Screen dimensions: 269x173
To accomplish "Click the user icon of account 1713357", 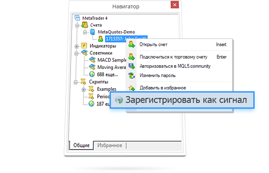I will tap(101, 39).
